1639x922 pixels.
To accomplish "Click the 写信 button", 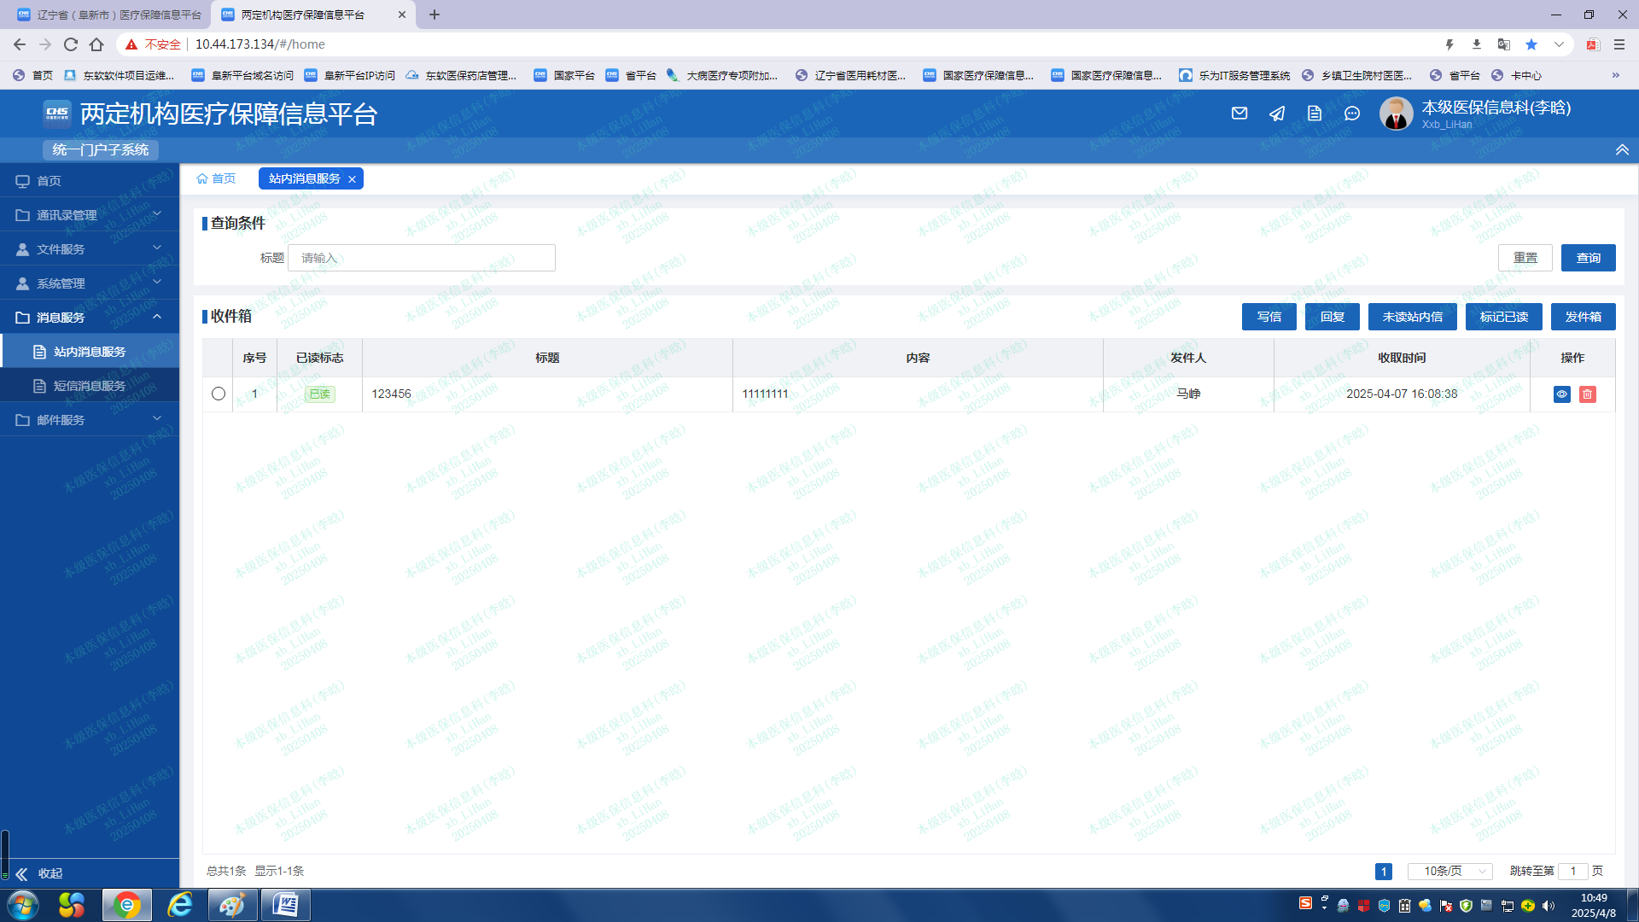I will pyautogui.click(x=1269, y=317).
